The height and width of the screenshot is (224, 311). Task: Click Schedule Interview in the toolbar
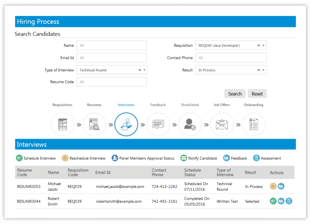click(36, 158)
